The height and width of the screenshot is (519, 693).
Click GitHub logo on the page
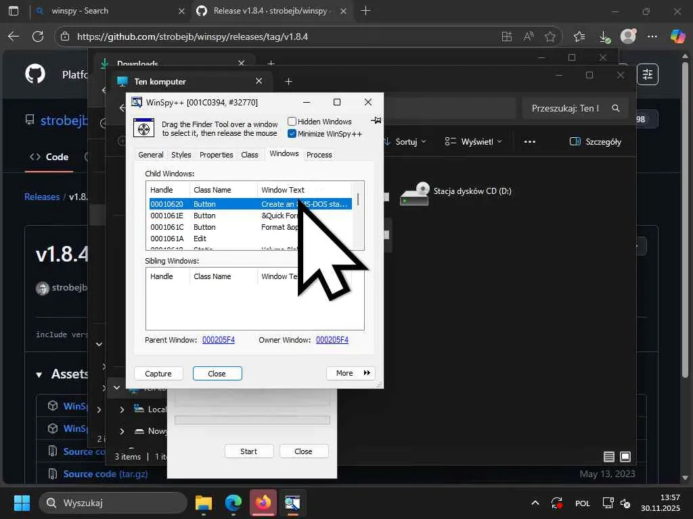35,74
